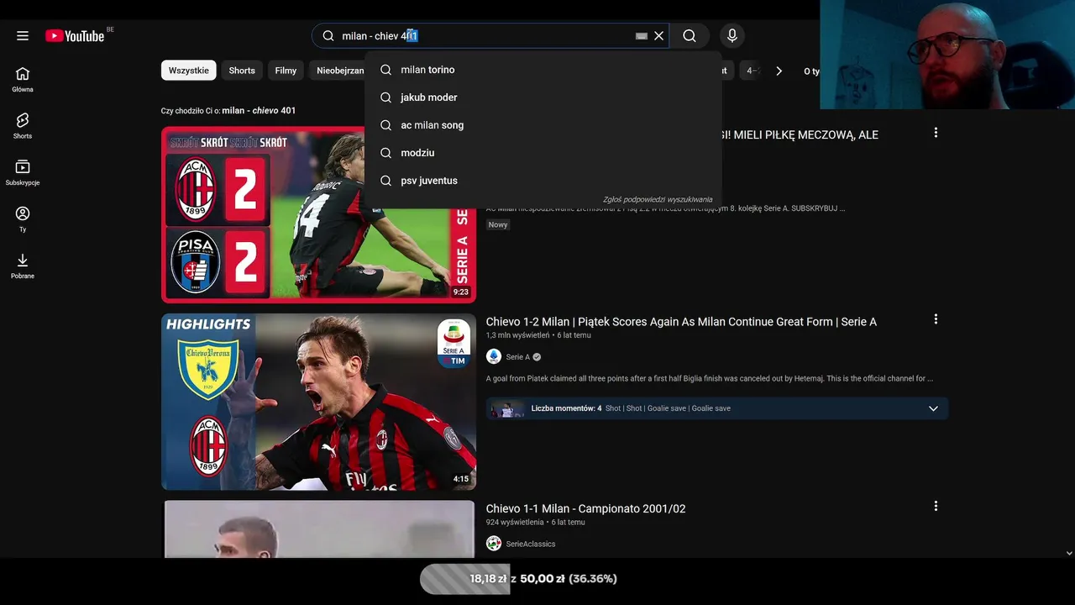Screen dimensions: 1075x605
Task: Play Milan 2-2 Pisa thumbnail
Action: click(x=319, y=214)
